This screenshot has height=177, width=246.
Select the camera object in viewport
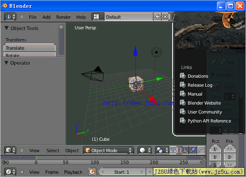pyautogui.click(x=93, y=74)
